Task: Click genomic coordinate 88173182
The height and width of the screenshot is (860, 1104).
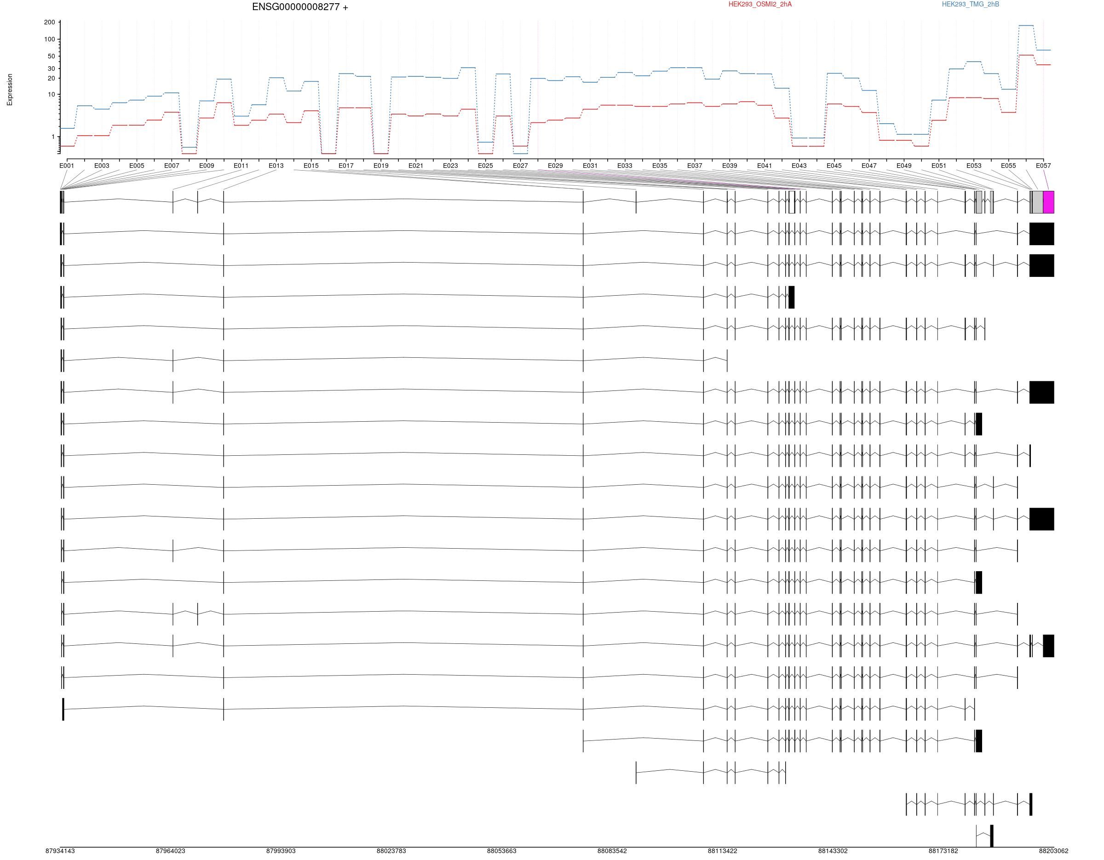Action: coord(943,851)
